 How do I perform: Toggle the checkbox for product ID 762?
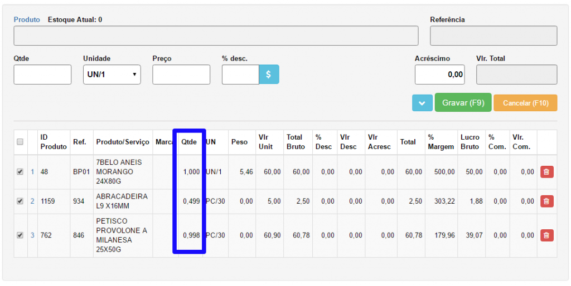tap(20, 235)
